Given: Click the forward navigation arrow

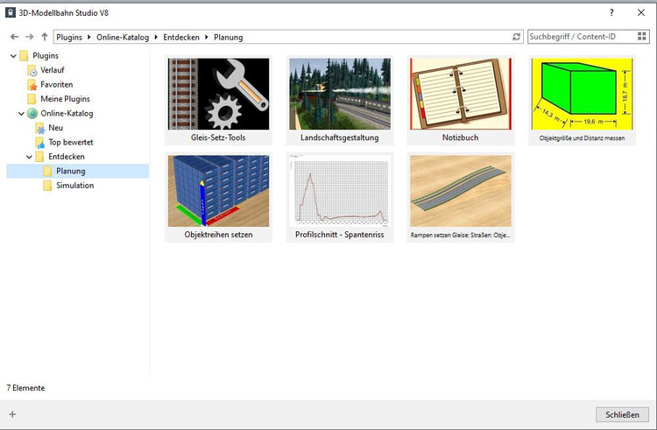Looking at the screenshot, I should click(29, 37).
